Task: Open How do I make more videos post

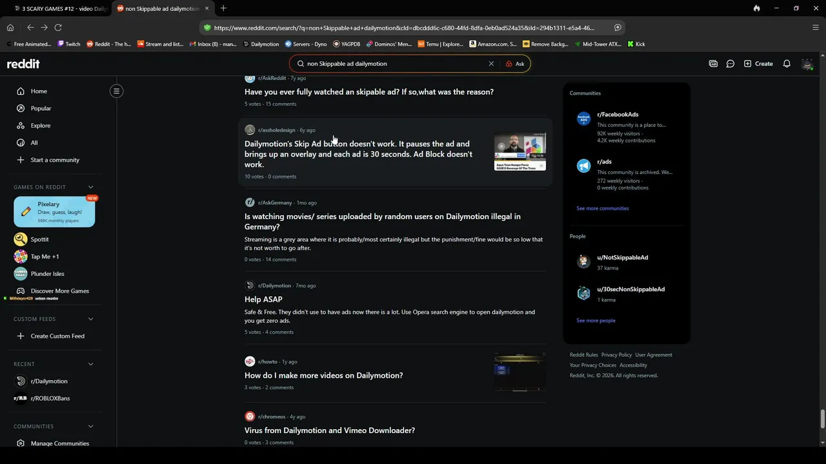Action: click(x=323, y=376)
